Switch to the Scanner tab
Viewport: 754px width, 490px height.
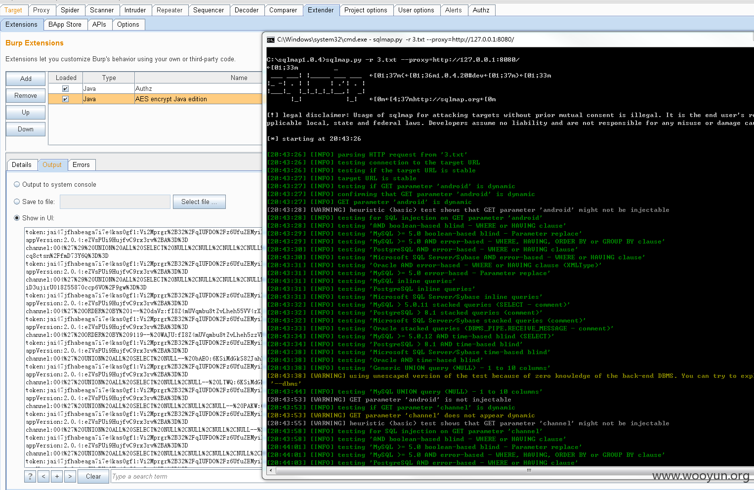click(102, 10)
